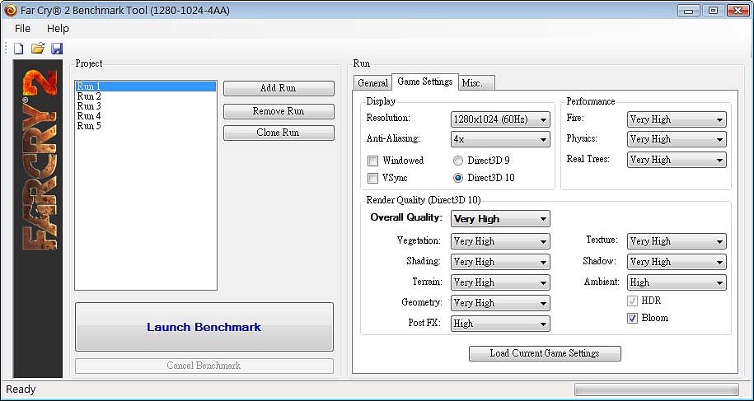
Task: Open the File menu
Action: [x=22, y=28]
